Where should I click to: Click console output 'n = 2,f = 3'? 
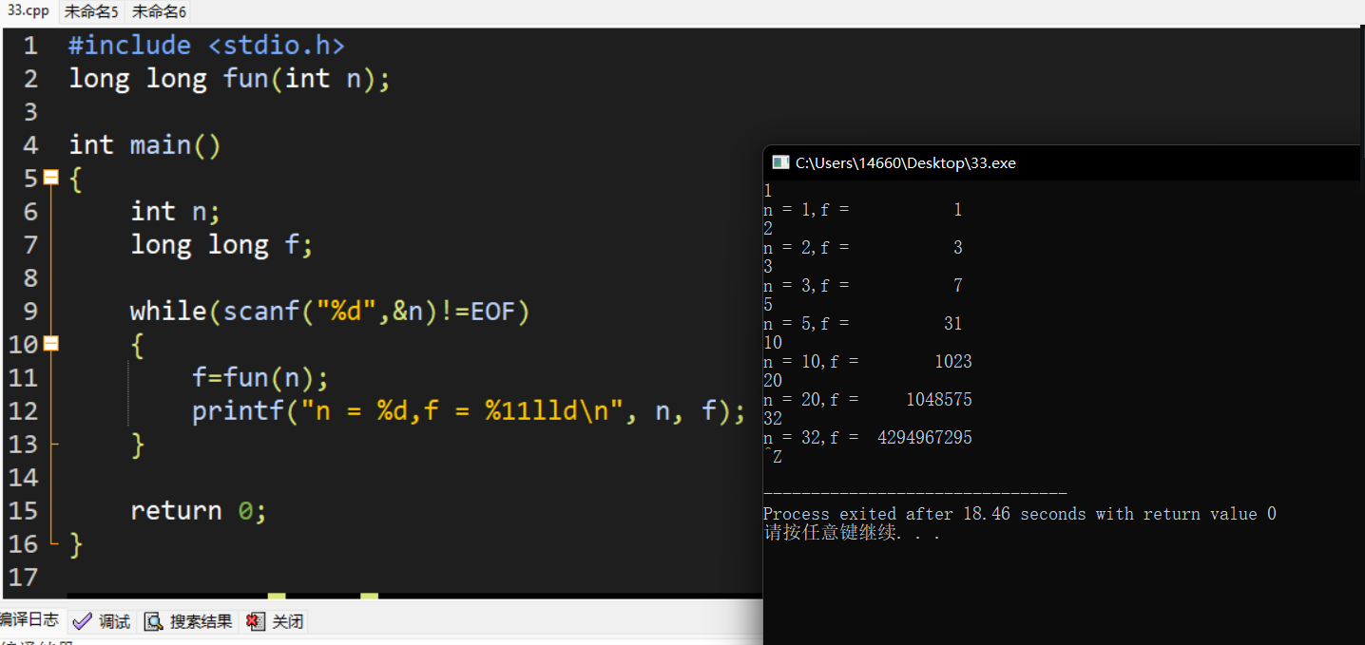(863, 248)
